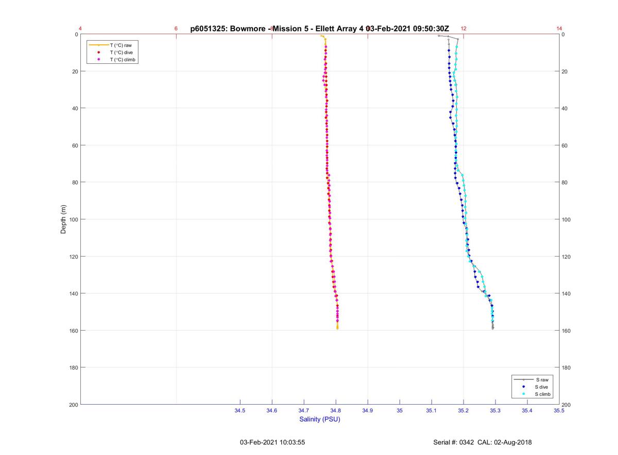Click the left depth tick label 20
618x455 pixels.
tap(75, 71)
